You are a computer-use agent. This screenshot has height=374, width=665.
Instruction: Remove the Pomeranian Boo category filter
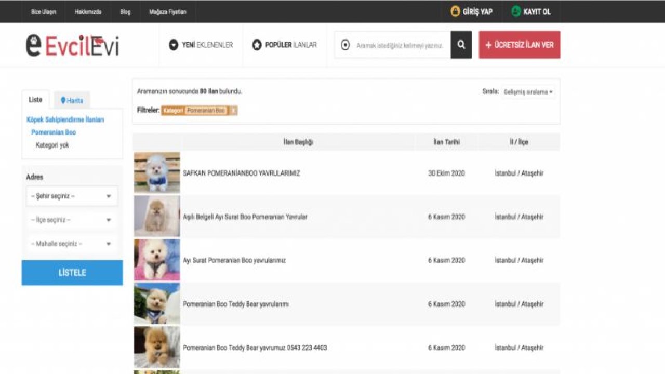click(x=233, y=111)
